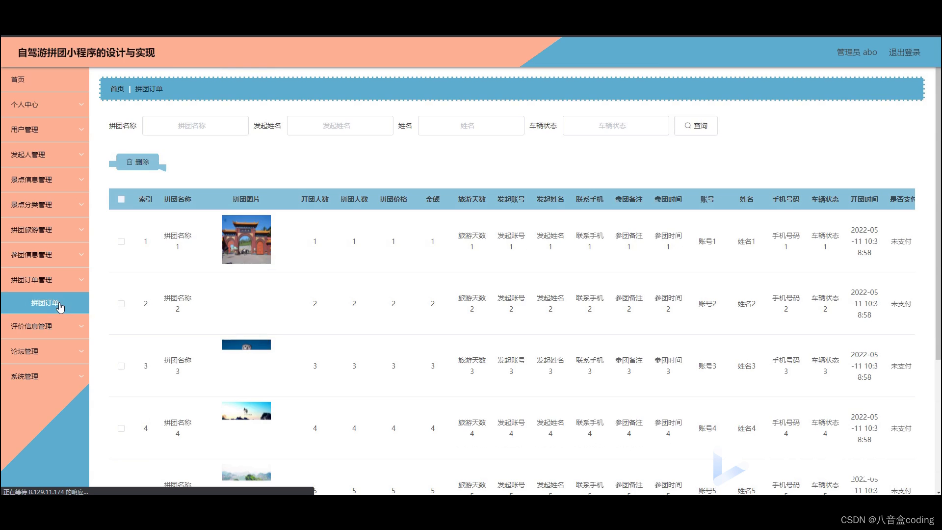Click the 开团时间 column header

pyautogui.click(x=864, y=199)
